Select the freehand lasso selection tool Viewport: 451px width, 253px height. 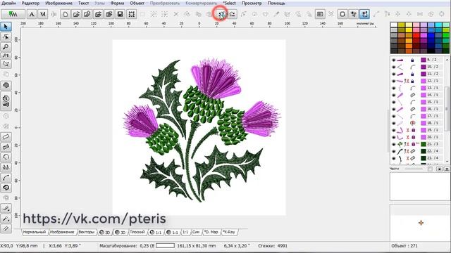[x=6, y=64]
